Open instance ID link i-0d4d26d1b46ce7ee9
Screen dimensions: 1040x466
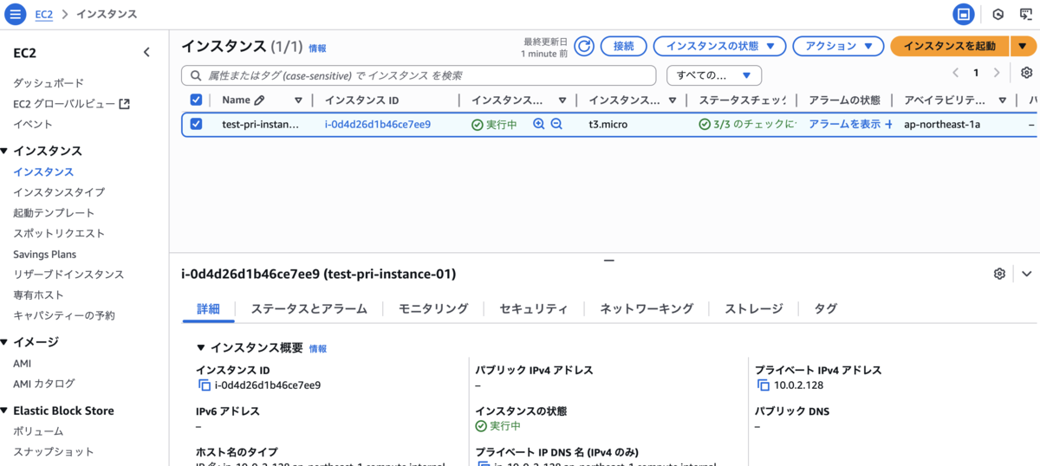click(378, 124)
